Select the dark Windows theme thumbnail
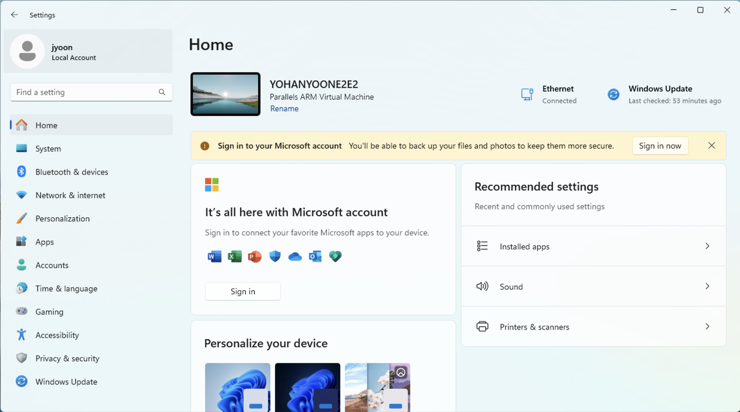 [x=307, y=387]
